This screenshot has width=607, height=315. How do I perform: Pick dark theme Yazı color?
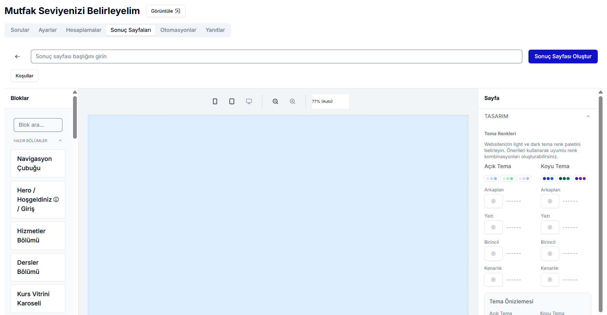coord(550,227)
